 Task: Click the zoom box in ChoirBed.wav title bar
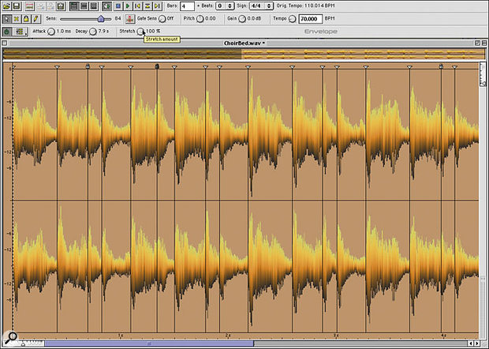[x=477, y=43]
